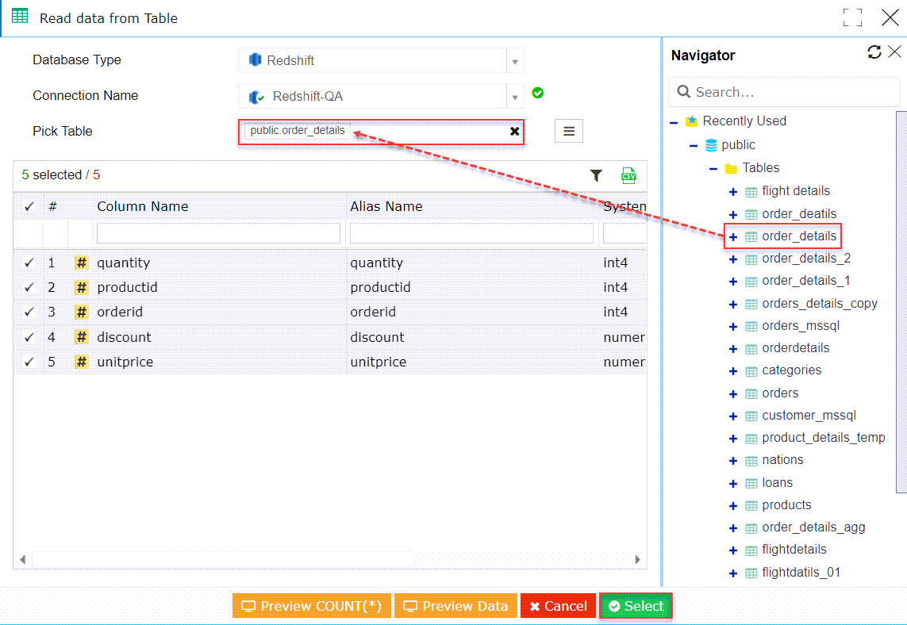Click the public.order_details tag
Screen dimensions: 907x625
point(298,131)
